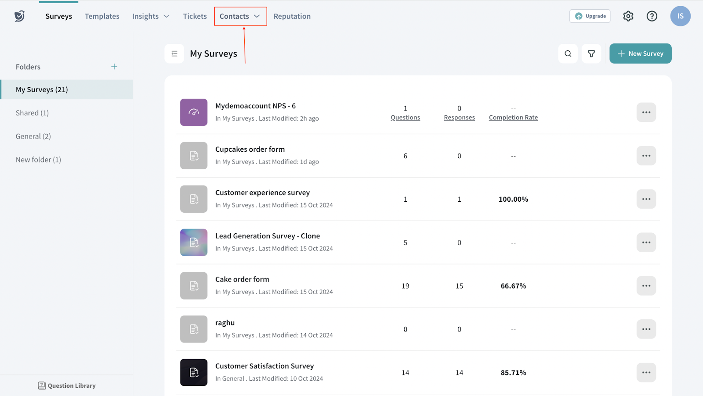Open the help question mark icon

coord(652,16)
